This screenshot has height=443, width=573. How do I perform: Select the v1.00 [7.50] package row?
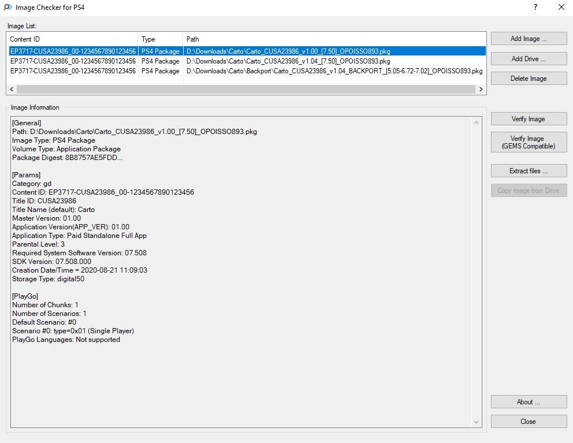pyautogui.click(x=247, y=51)
